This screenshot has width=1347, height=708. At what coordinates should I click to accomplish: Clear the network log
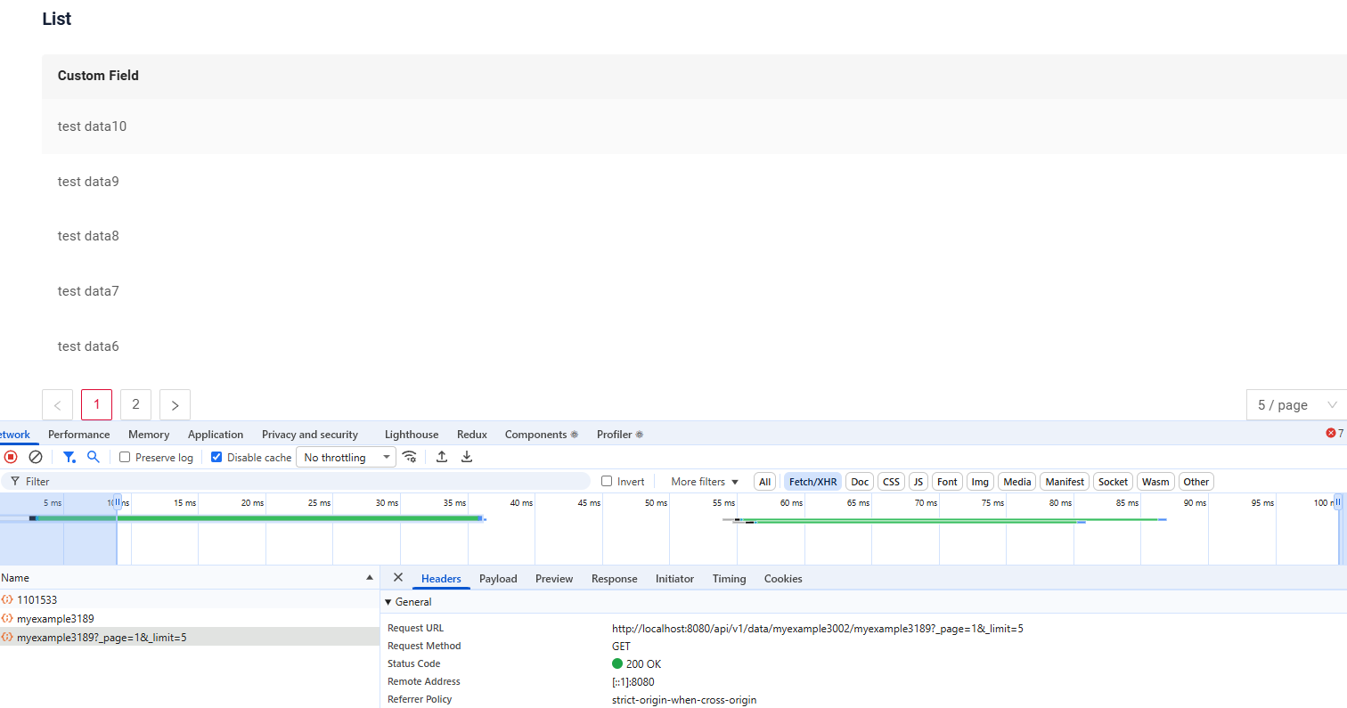click(36, 457)
